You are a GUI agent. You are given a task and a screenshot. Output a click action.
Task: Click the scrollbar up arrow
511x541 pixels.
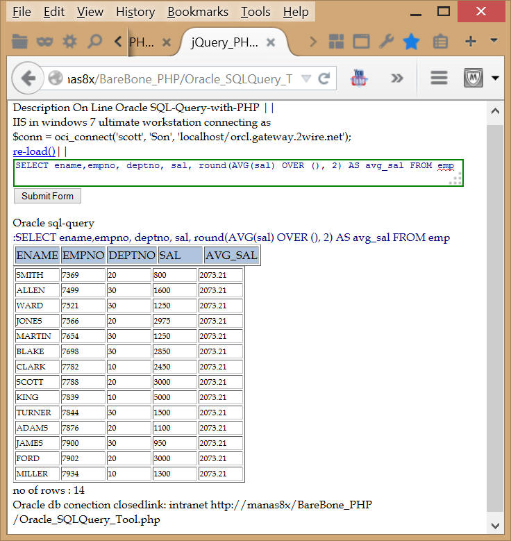click(x=495, y=111)
